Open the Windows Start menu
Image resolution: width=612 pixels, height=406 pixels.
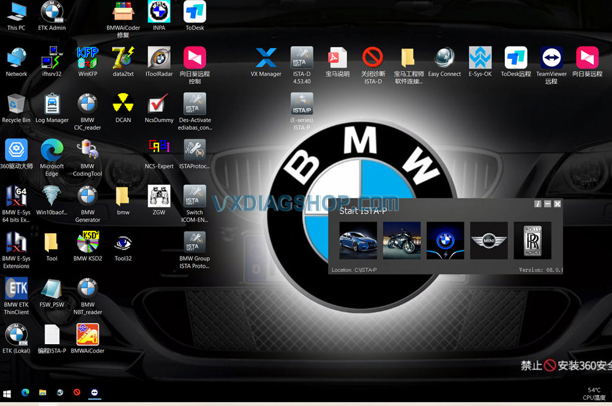8,393
